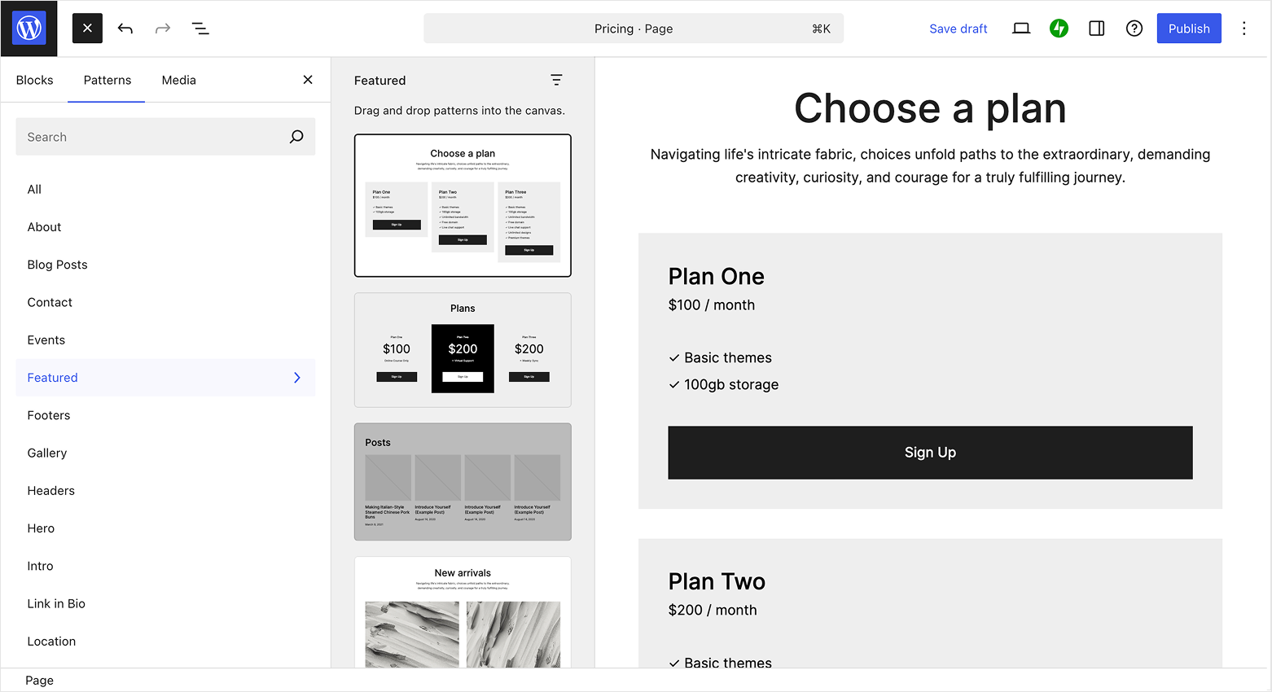Open the Featured patterns filter options

point(556,80)
